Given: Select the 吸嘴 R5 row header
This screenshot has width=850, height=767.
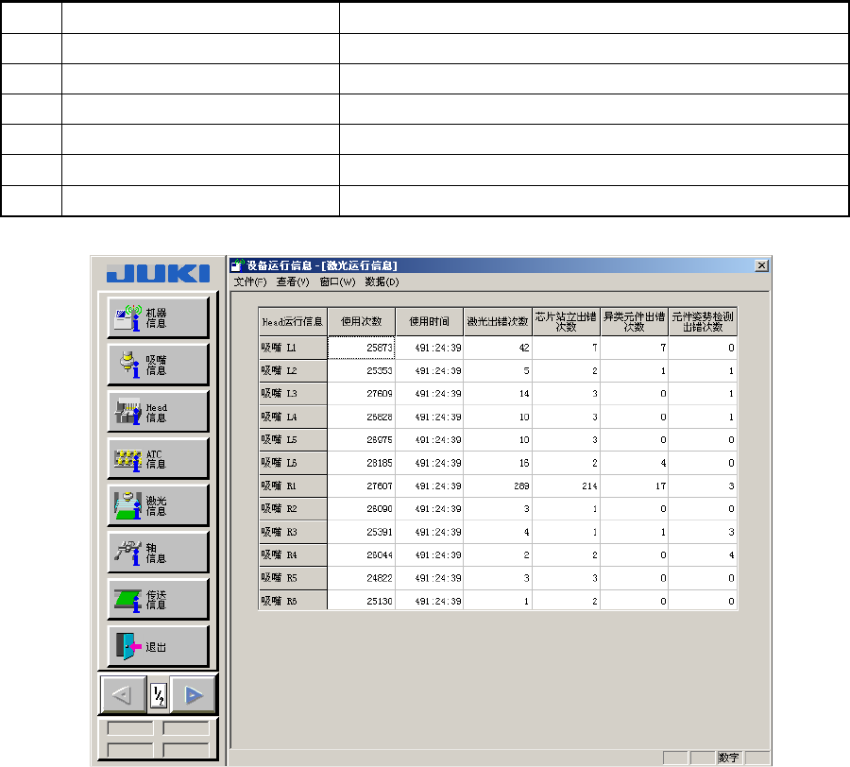Looking at the screenshot, I should [293, 578].
